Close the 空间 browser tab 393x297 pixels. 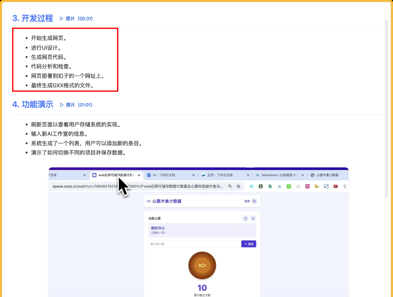[84, 175]
